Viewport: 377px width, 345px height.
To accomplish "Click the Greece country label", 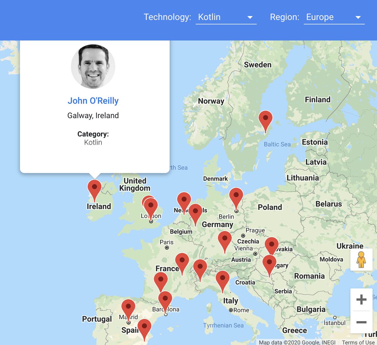I will [x=294, y=331].
